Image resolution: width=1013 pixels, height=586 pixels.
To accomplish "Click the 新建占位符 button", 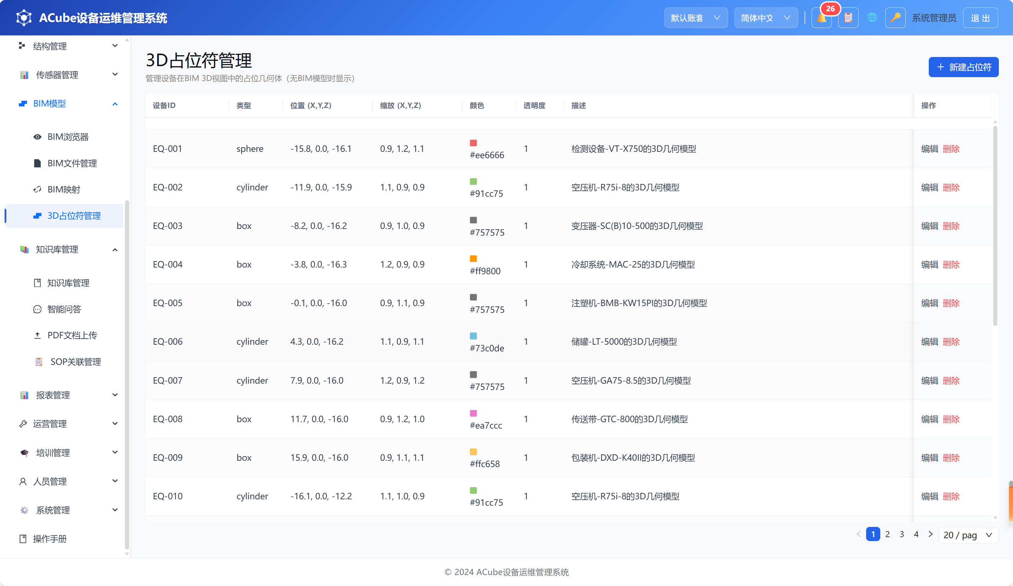I will [963, 67].
